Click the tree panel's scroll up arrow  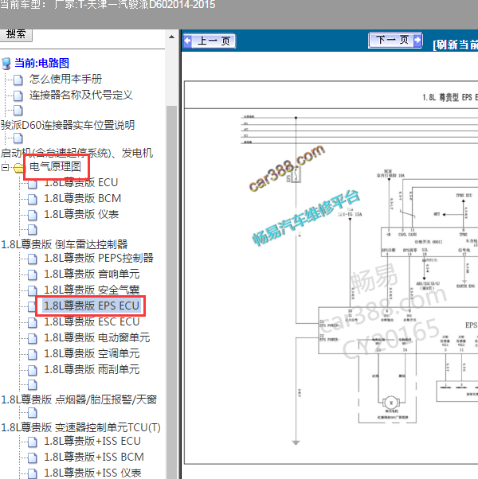click(x=171, y=37)
